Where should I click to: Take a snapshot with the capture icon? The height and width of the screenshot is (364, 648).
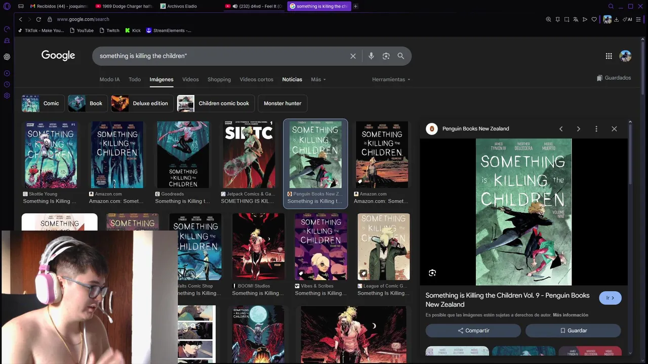566,19
